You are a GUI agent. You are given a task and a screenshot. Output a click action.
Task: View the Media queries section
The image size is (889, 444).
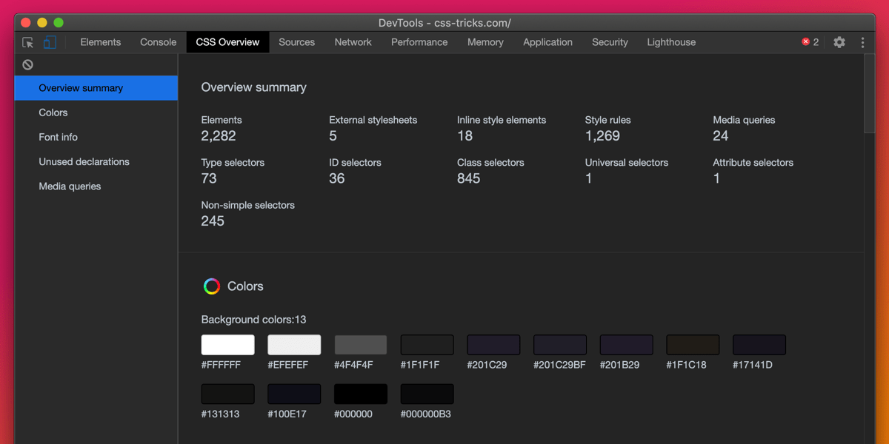pyautogui.click(x=71, y=186)
